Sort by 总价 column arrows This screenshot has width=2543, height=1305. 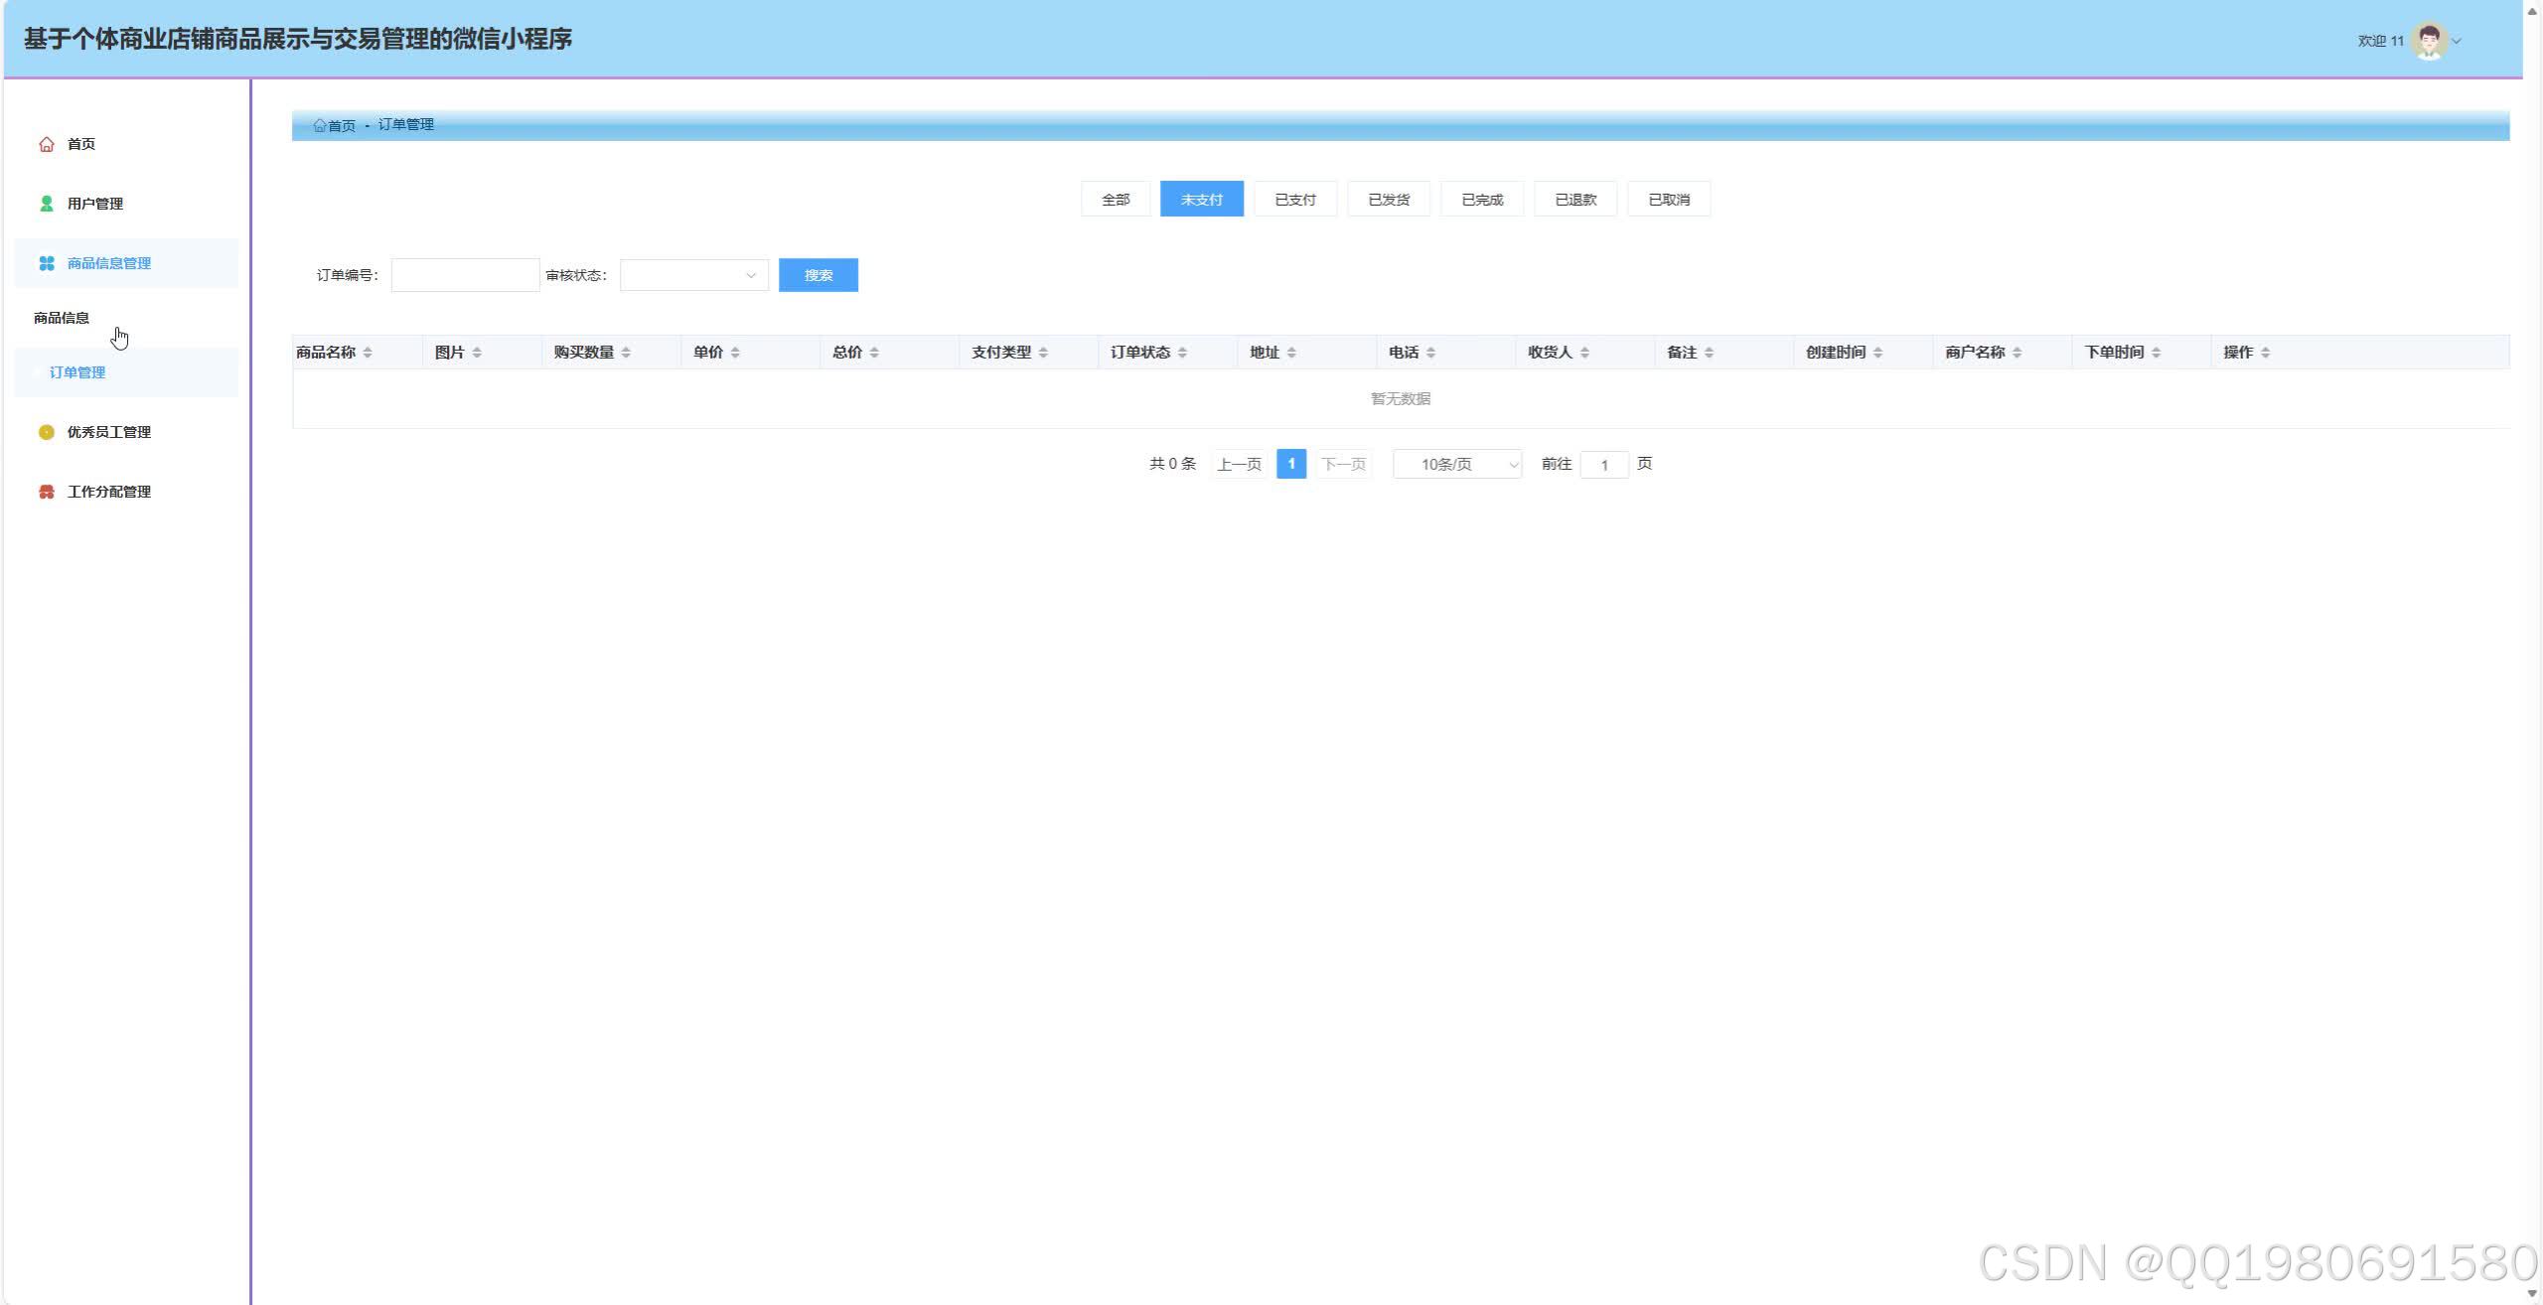[874, 353]
